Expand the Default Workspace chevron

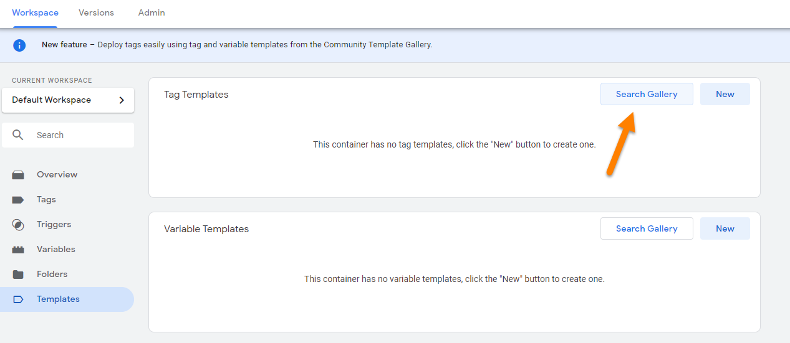click(122, 100)
